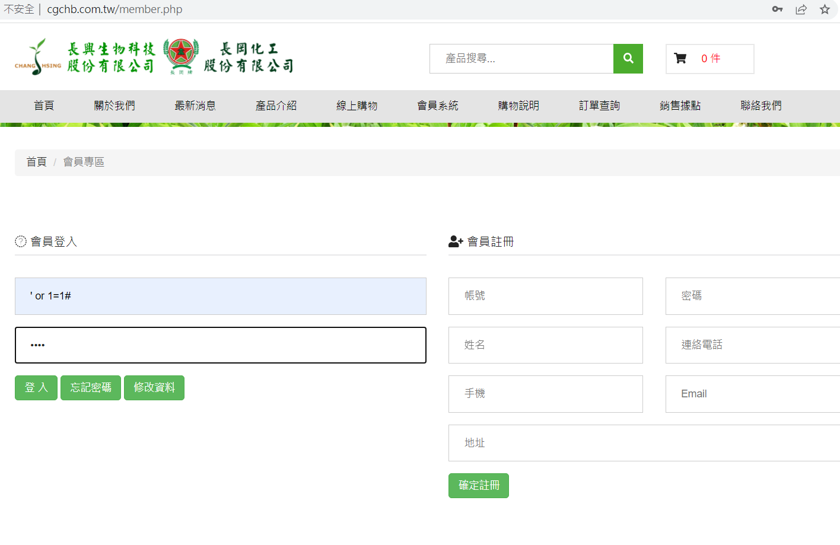Click the 姓名 input field
The width and height of the screenshot is (840, 545).
[546, 345]
